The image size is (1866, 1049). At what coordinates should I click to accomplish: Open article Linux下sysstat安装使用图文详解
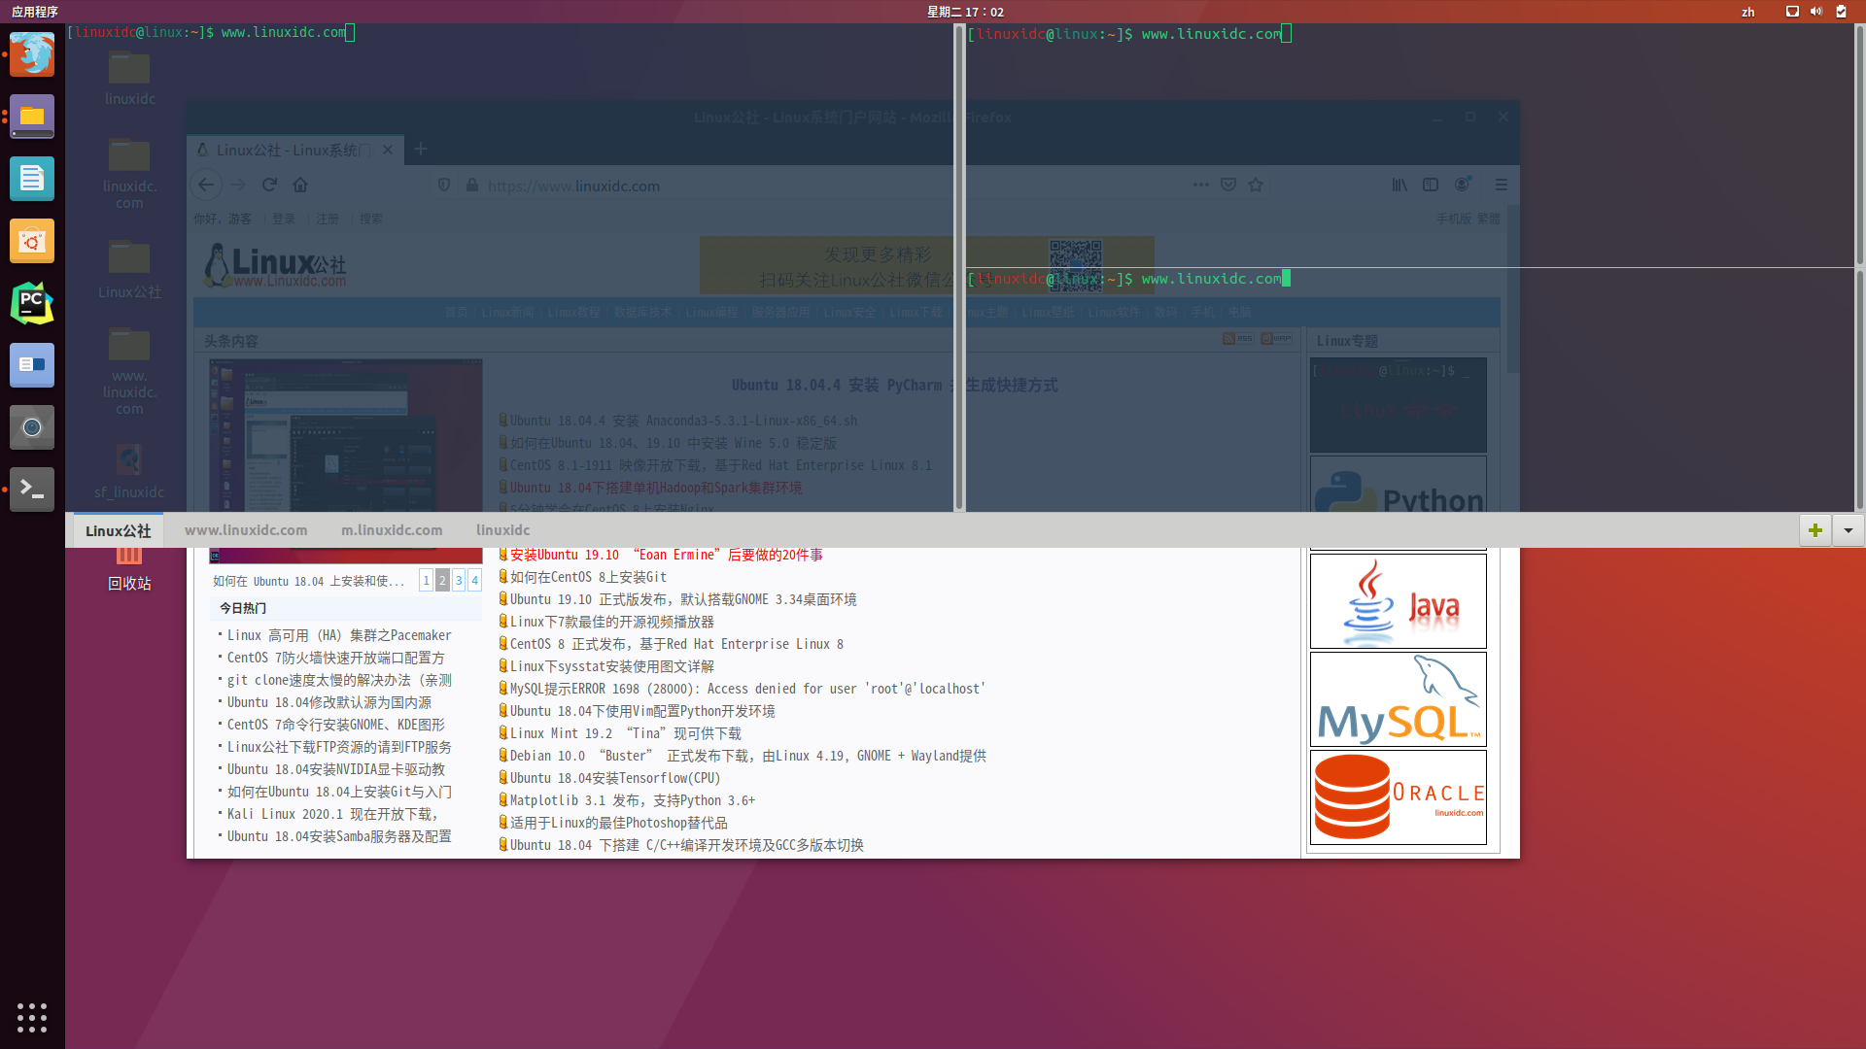tap(612, 666)
